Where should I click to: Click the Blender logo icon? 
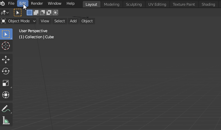tap(2, 3)
